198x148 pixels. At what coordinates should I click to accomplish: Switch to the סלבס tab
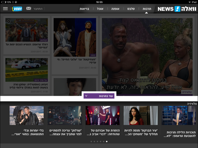pyautogui.click(x=131, y=9)
